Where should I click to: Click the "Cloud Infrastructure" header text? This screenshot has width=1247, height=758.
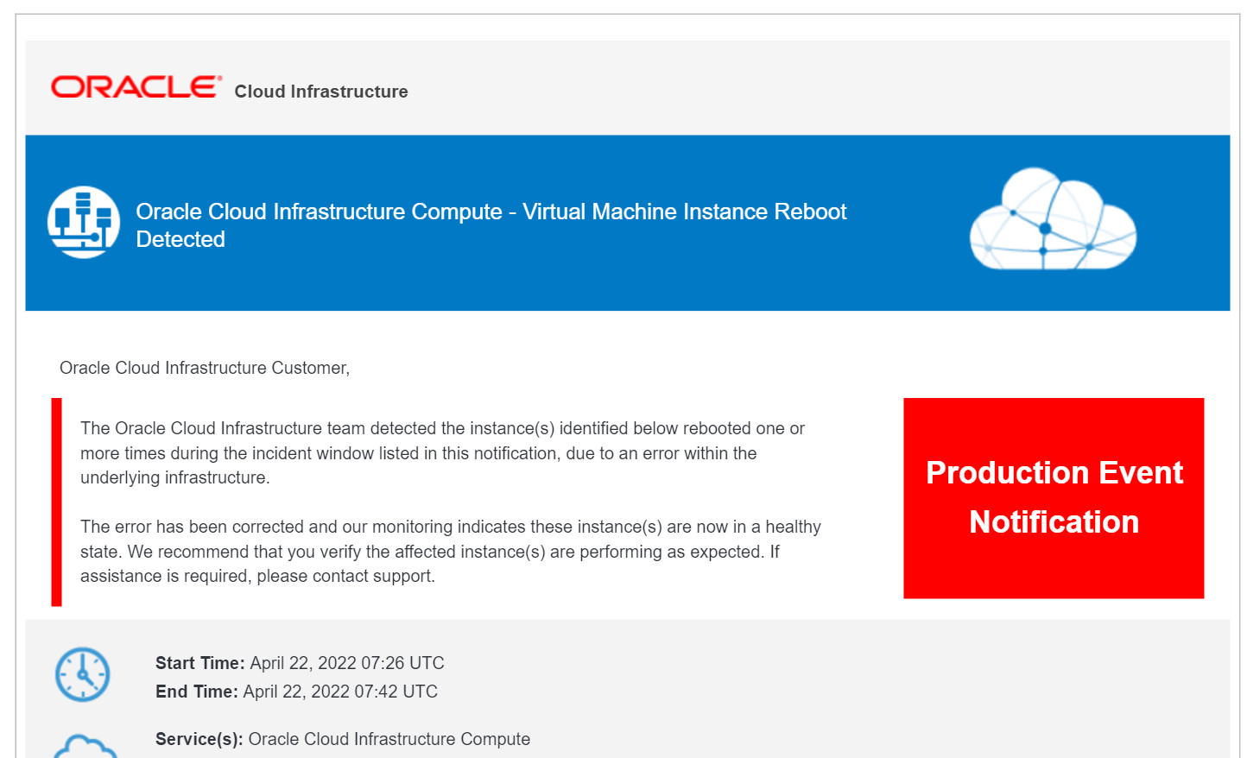[x=321, y=92]
